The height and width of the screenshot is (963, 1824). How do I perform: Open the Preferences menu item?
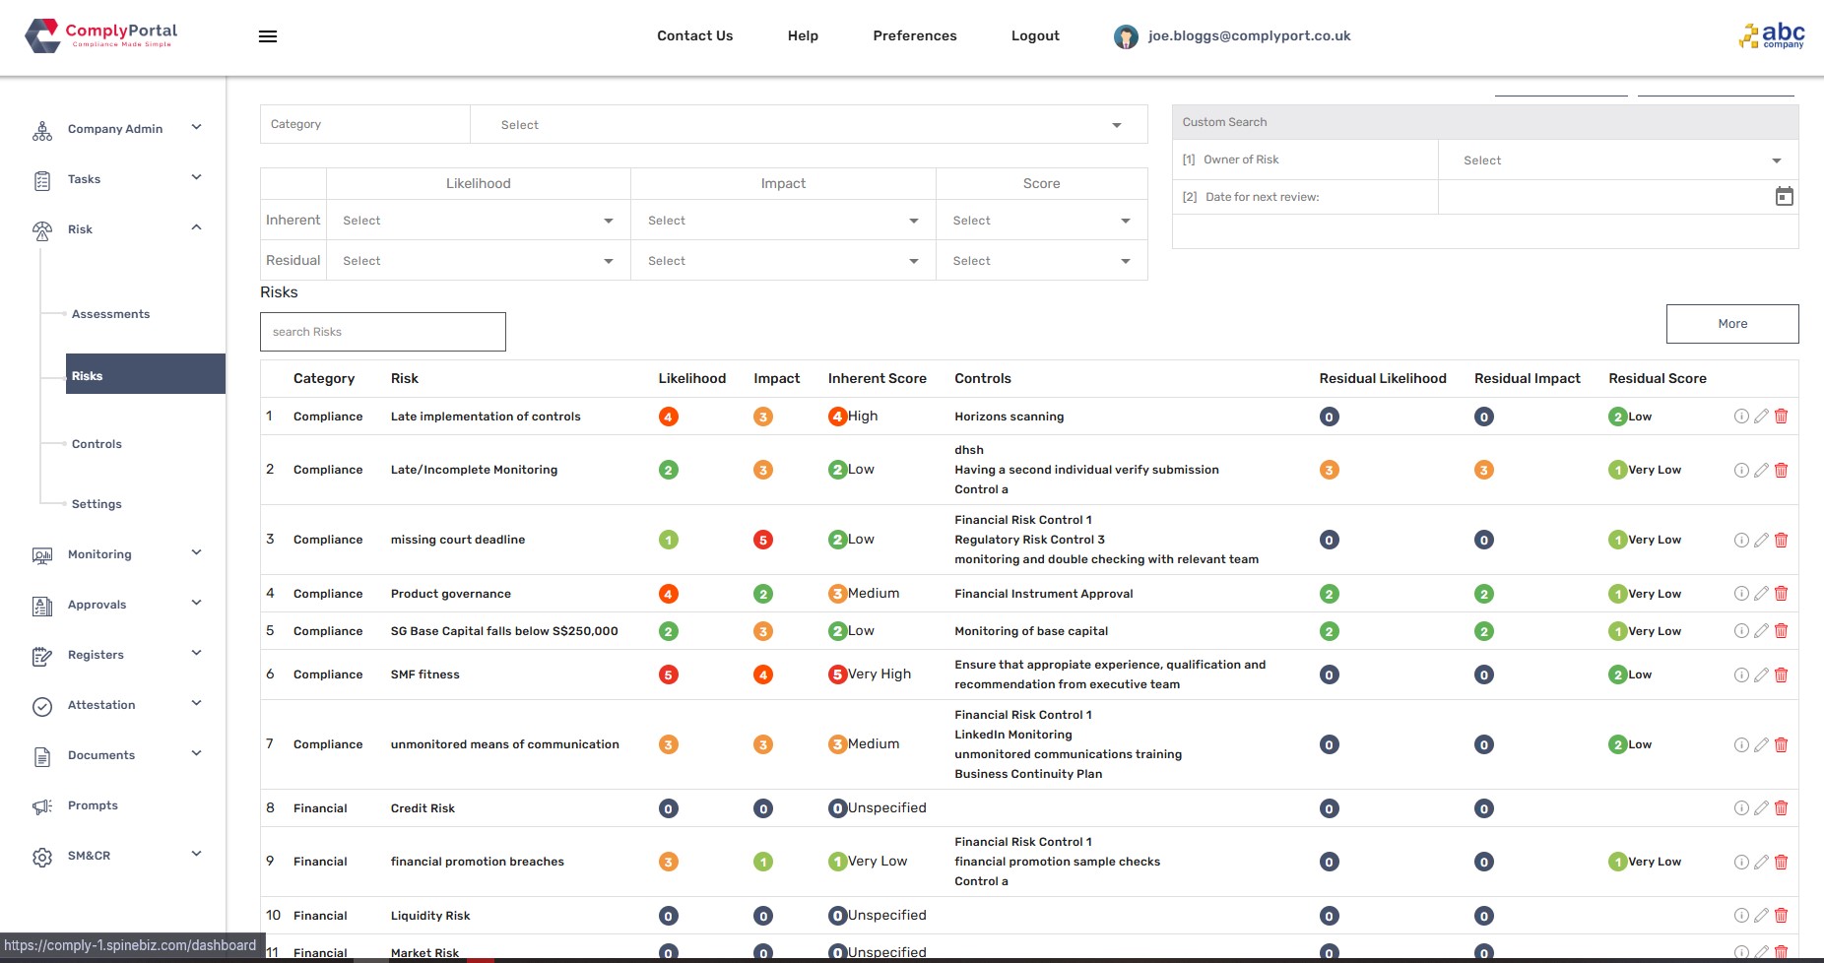914,36
